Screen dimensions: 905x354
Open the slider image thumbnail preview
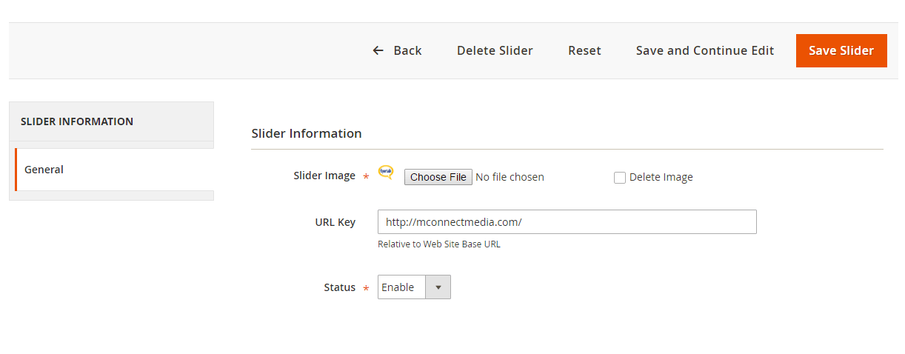(386, 173)
